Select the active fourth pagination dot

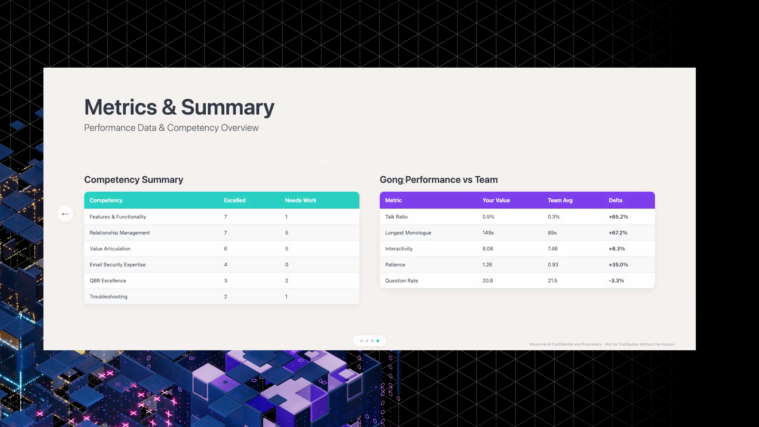pos(378,341)
